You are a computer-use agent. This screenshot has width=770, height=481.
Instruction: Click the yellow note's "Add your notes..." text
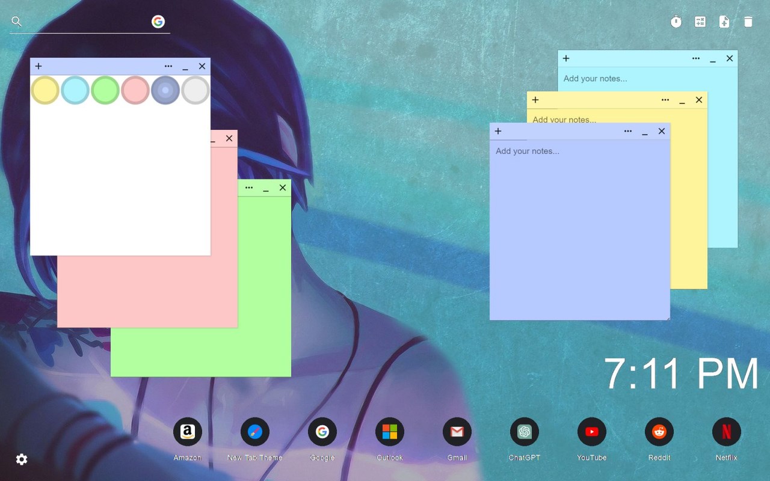point(564,119)
